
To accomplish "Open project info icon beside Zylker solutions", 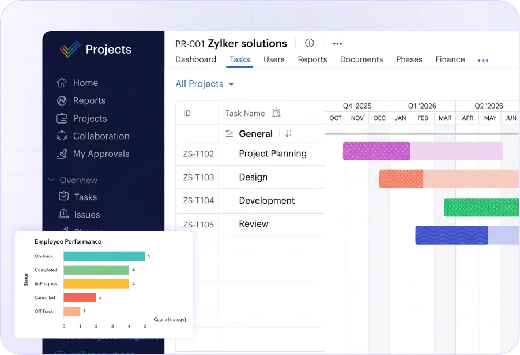I will tap(309, 43).
